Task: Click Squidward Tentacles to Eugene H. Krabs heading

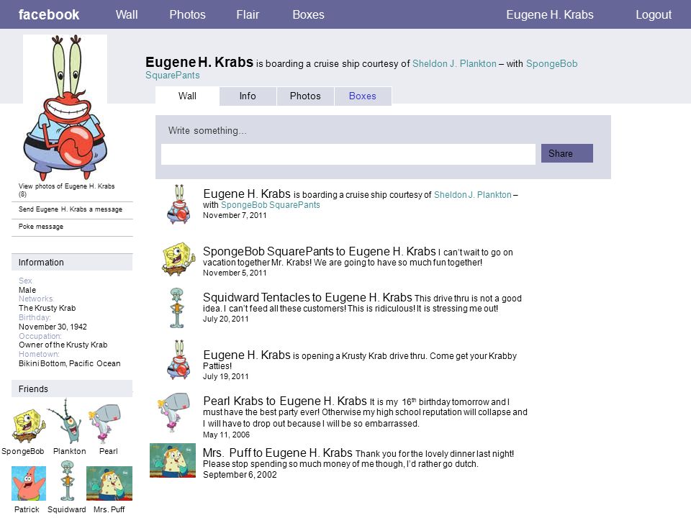Action: pos(307,297)
